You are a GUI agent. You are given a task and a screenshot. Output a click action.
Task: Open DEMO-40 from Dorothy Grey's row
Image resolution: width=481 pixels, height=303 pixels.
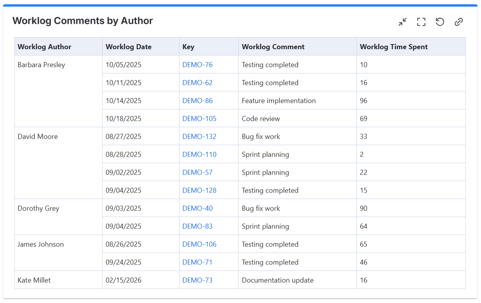click(198, 208)
